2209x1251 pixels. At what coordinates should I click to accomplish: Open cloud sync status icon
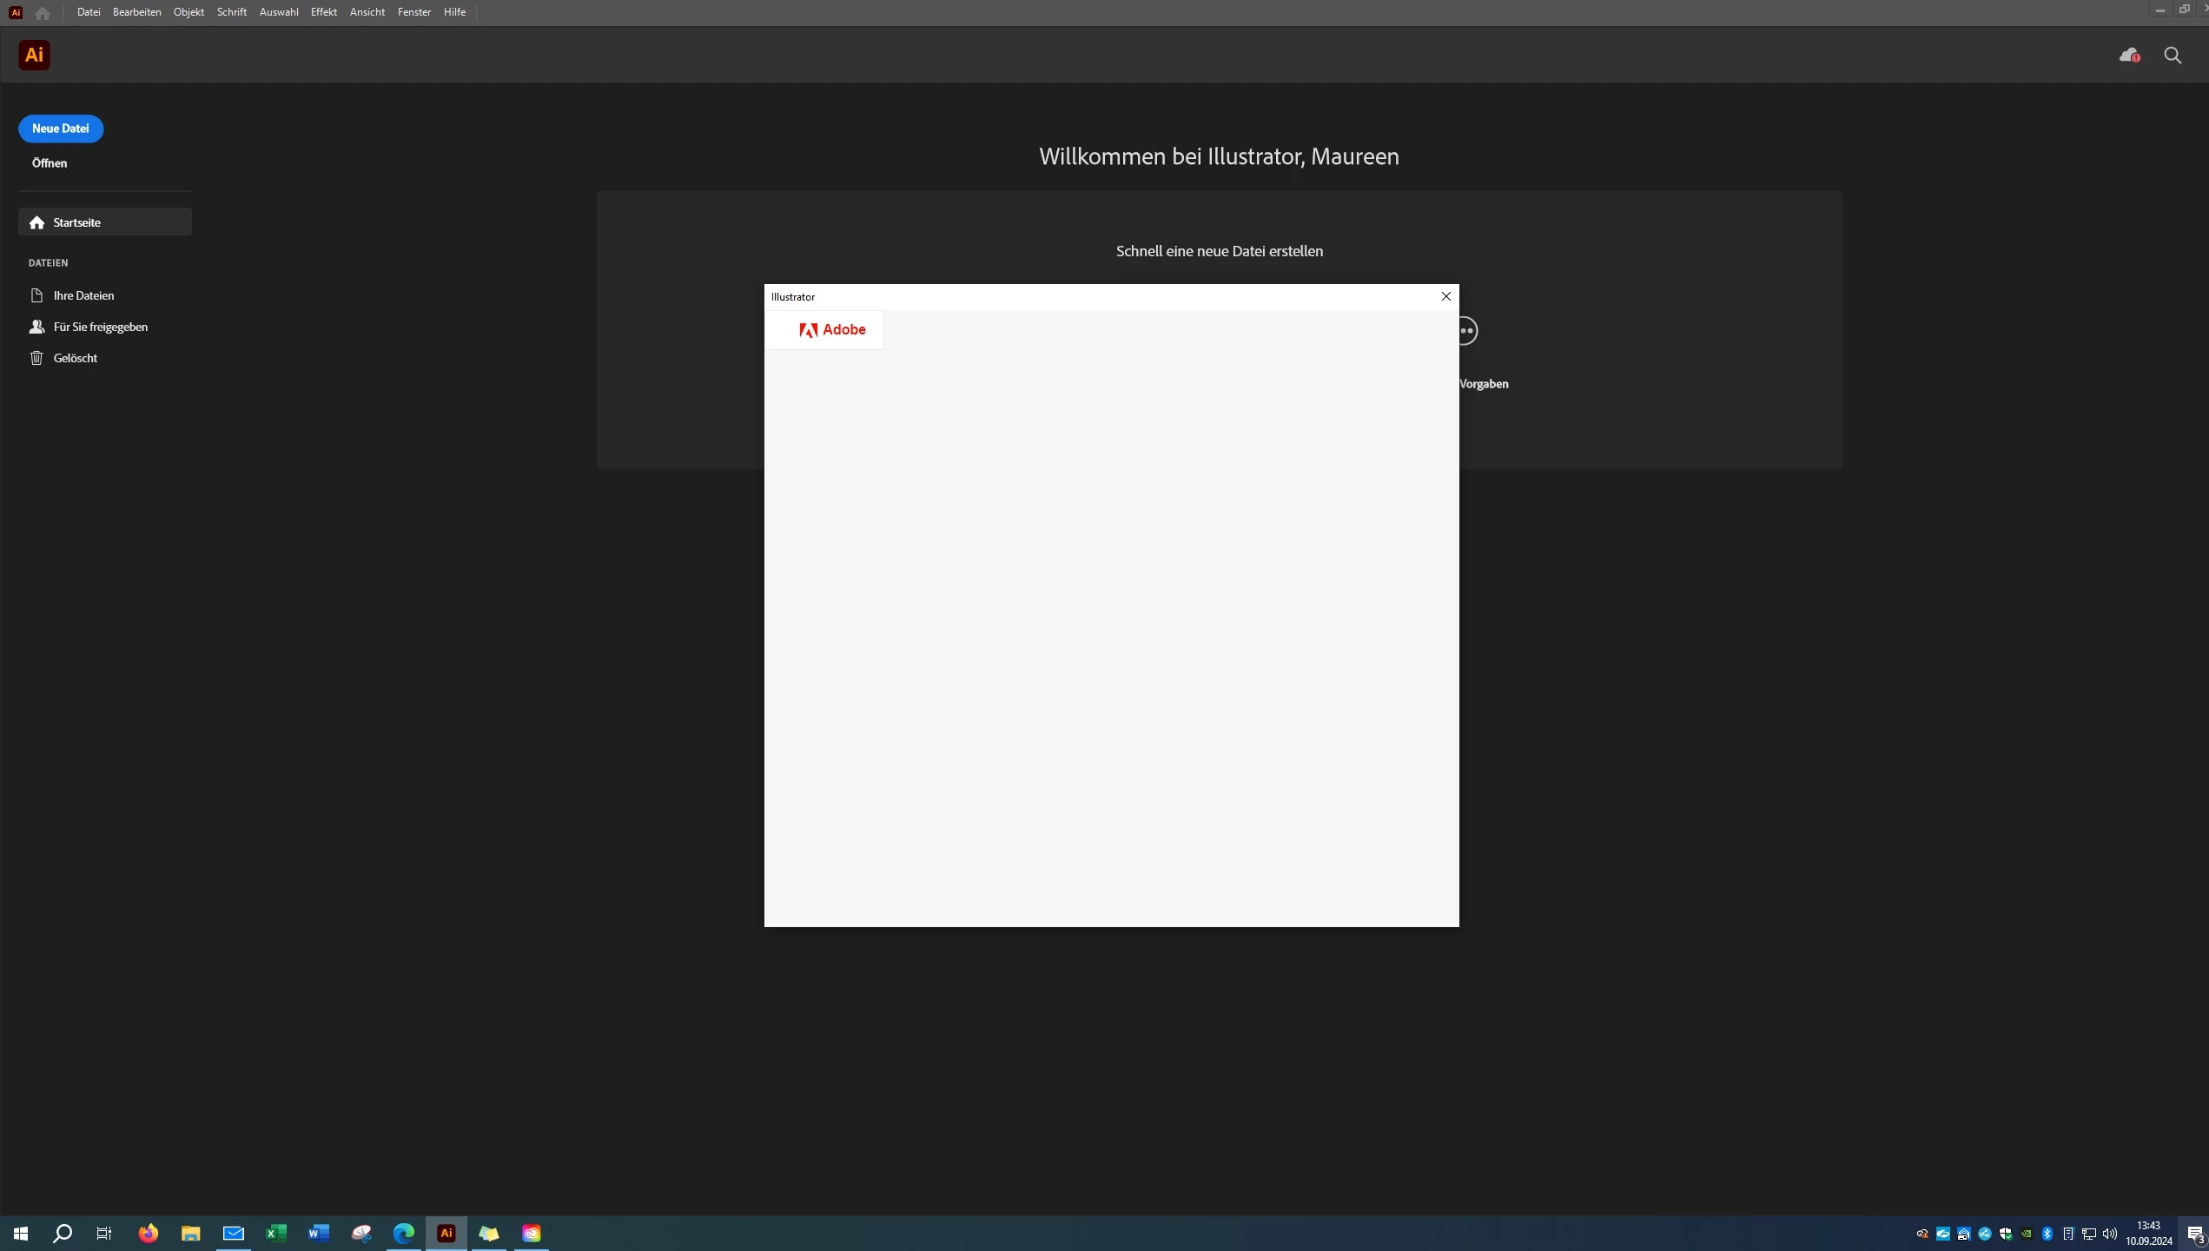pos(2129,56)
